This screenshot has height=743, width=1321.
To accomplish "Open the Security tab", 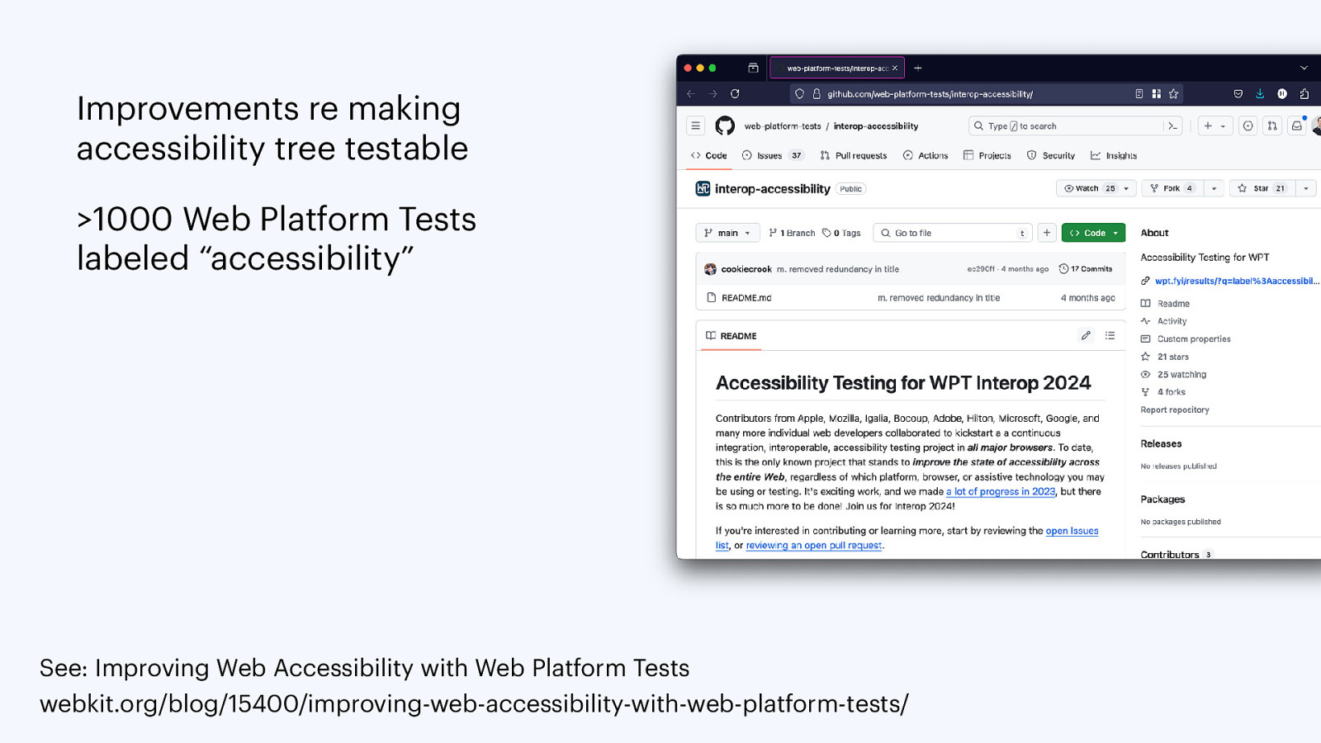I will 1051,155.
